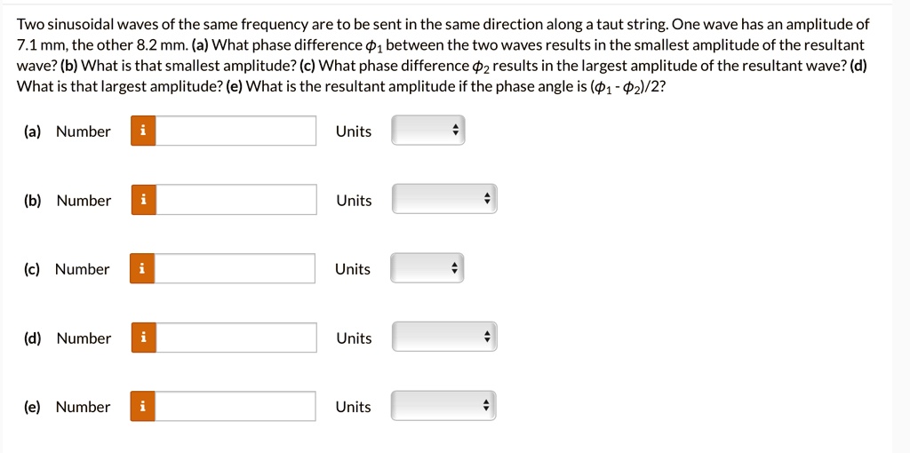Click the Units label for part (b)
The image size is (910, 453).
354,201
